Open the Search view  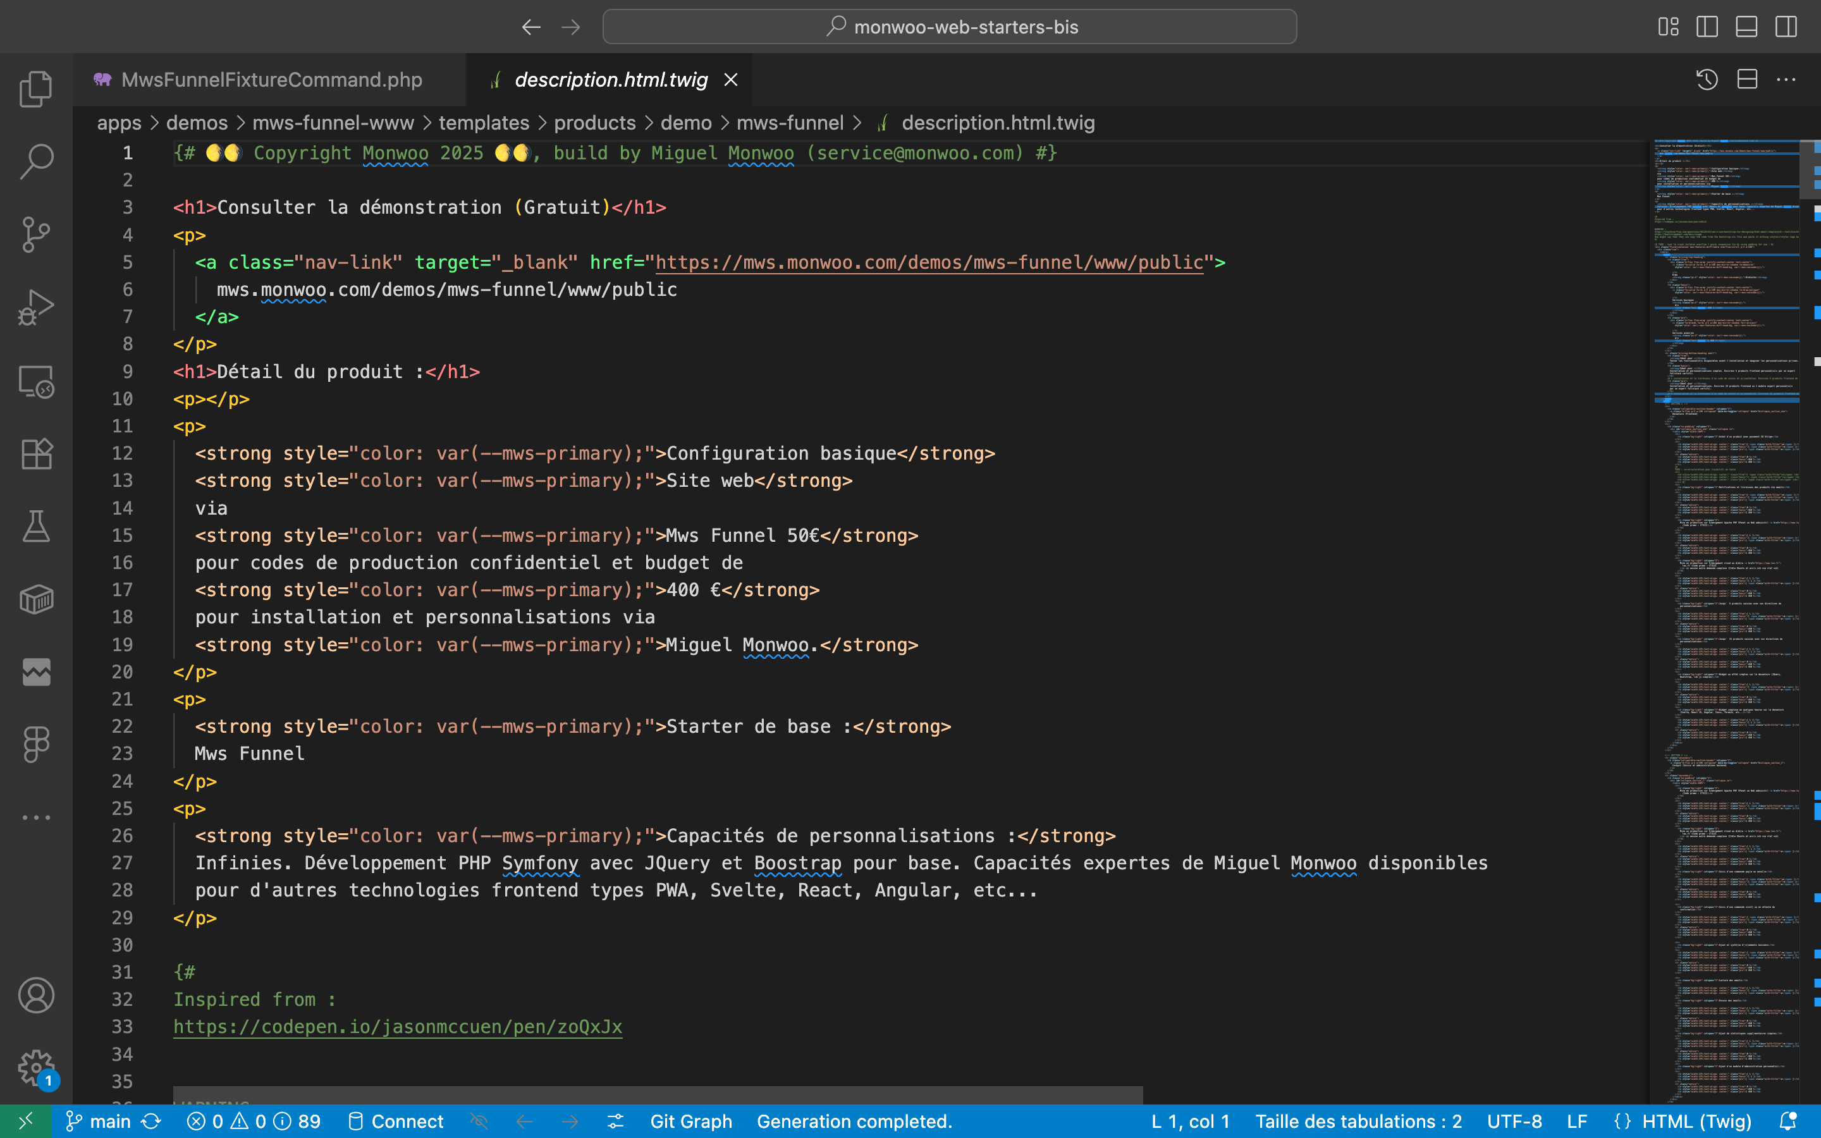(x=35, y=162)
